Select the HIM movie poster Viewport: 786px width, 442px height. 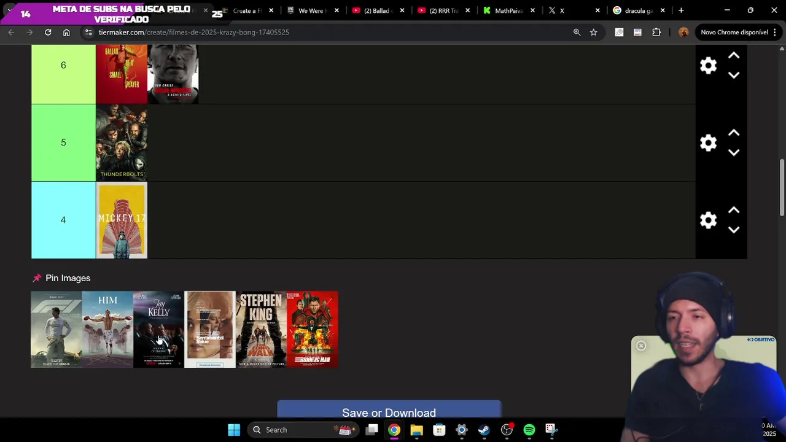pos(107,329)
